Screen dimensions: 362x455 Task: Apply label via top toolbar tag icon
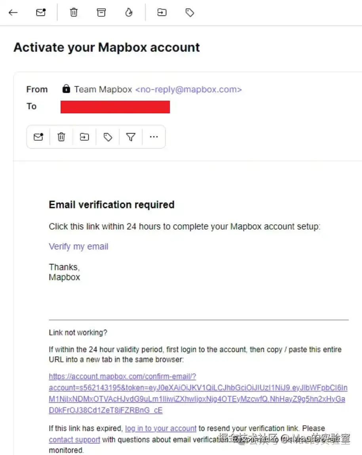click(190, 13)
